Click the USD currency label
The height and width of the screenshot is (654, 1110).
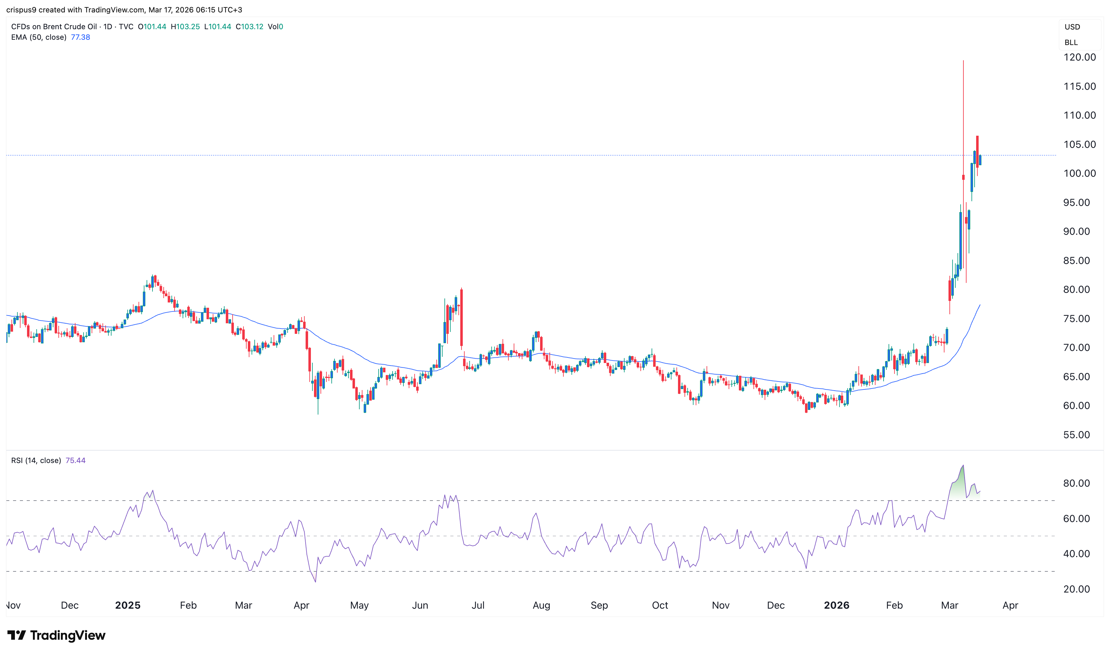tap(1072, 27)
